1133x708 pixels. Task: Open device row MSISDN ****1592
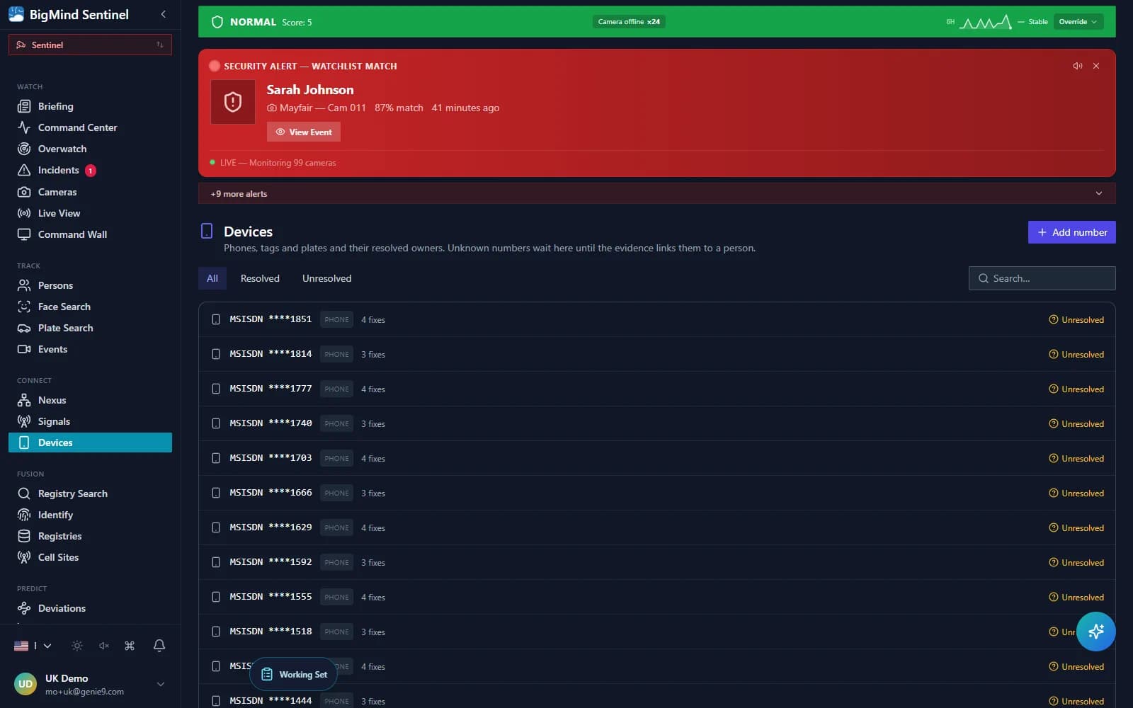[x=656, y=562]
